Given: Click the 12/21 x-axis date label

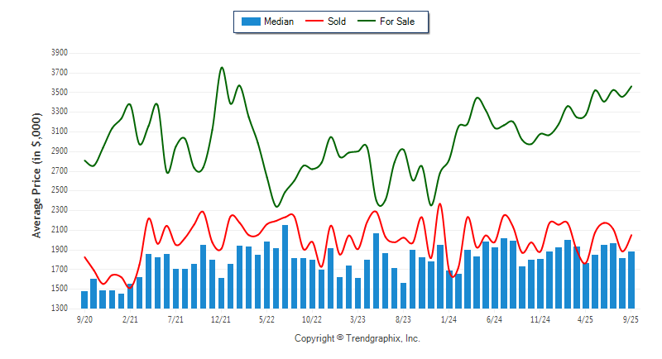Looking at the screenshot, I should pos(221,318).
